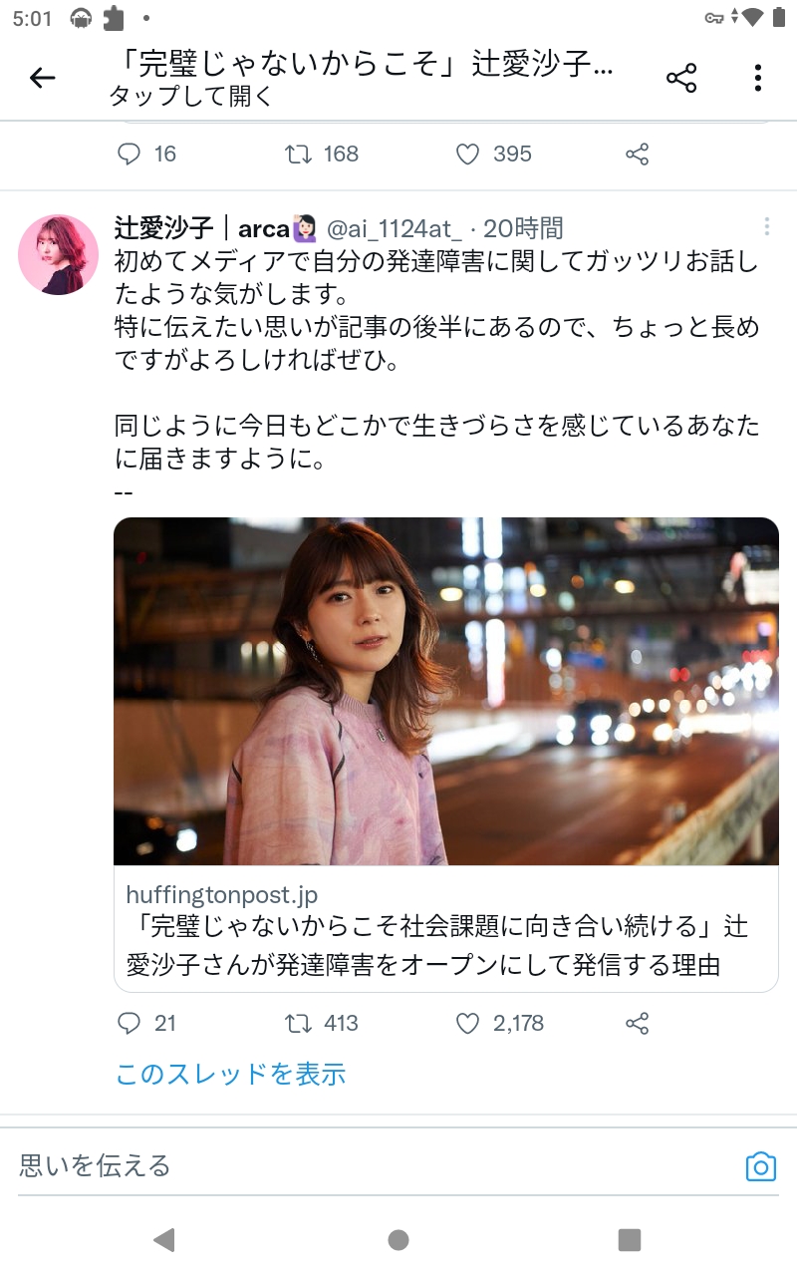Reply to tweet with 21 replies
Screen dimensions: 797x1276
130,1023
